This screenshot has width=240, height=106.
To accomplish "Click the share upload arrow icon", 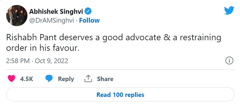I will click(x=88, y=79).
